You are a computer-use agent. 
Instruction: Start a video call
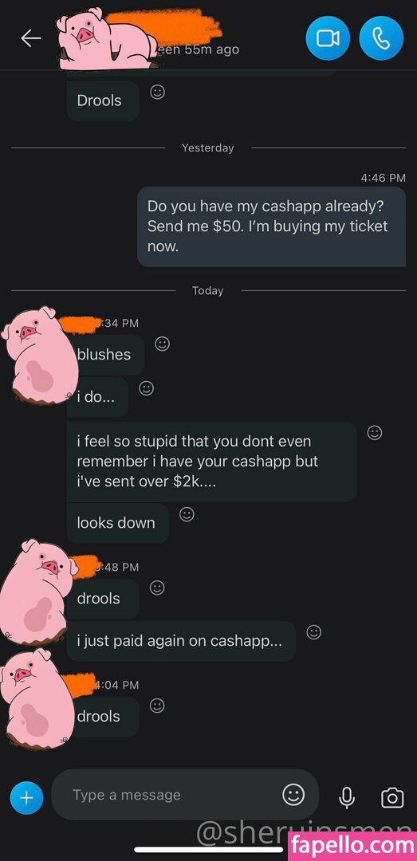tap(328, 38)
